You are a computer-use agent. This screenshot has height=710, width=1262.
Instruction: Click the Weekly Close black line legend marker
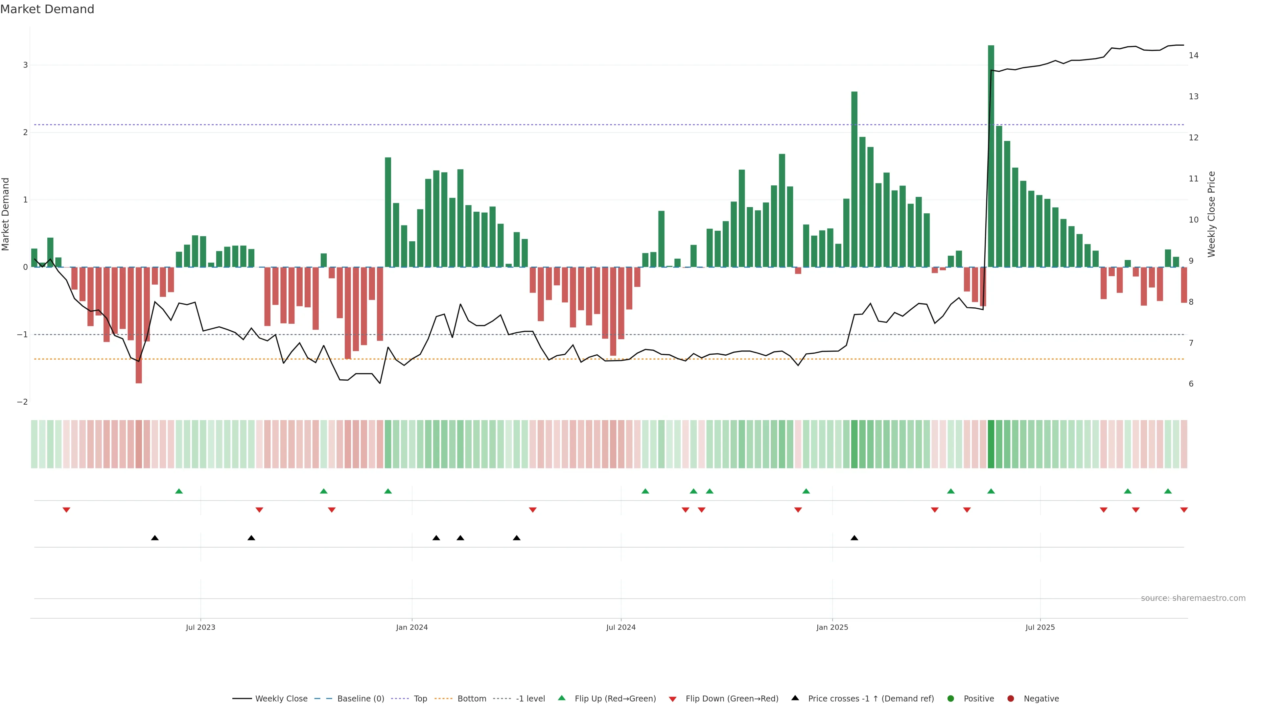(x=242, y=698)
